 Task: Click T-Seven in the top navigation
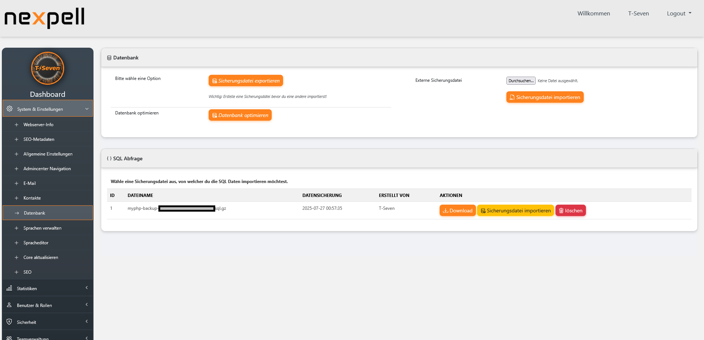point(638,13)
